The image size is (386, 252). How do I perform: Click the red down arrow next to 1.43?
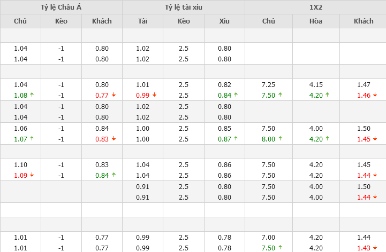375,248
